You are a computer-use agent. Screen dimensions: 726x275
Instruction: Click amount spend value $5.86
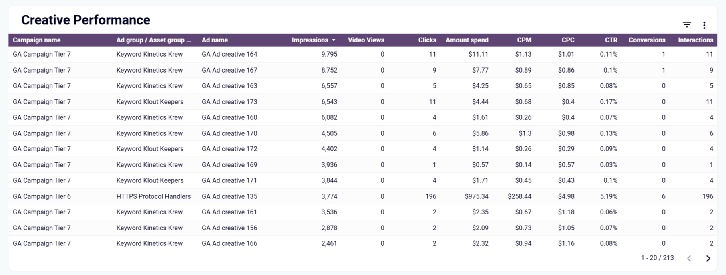480,133
